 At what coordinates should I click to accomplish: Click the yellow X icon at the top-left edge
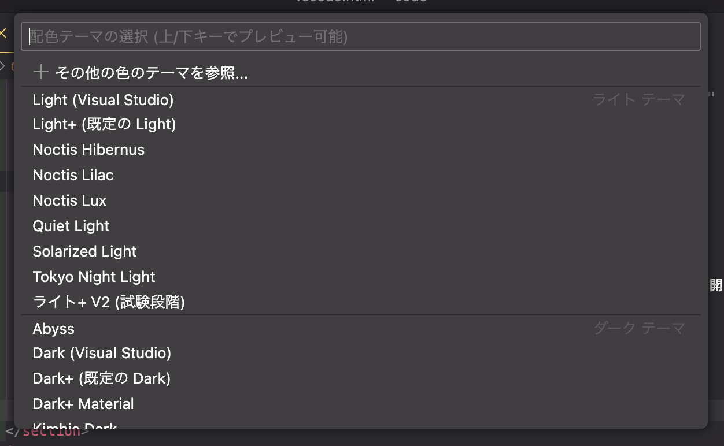[x=3, y=33]
